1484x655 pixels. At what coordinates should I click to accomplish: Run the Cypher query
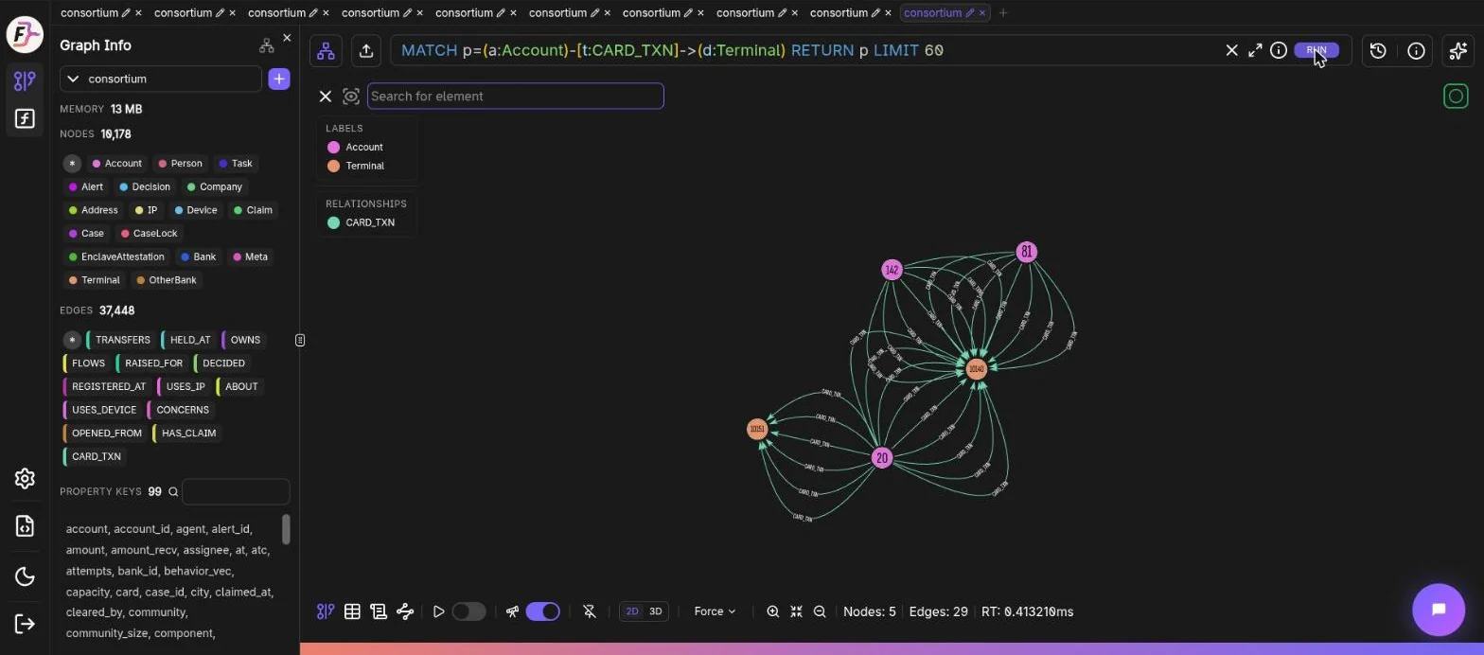click(x=1316, y=50)
